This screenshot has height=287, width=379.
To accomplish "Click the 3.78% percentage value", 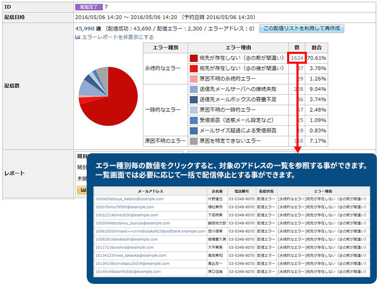I will [x=318, y=68].
